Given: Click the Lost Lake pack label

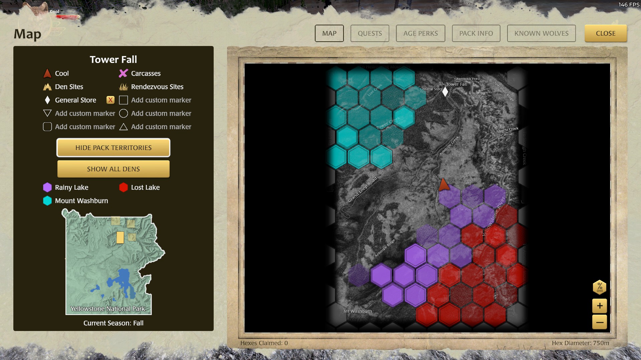Looking at the screenshot, I should pyautogui.click(x=145, y=187).
